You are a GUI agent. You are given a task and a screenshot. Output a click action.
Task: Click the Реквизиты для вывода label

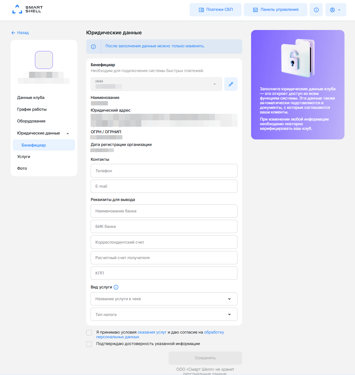[x=113, y=200]
